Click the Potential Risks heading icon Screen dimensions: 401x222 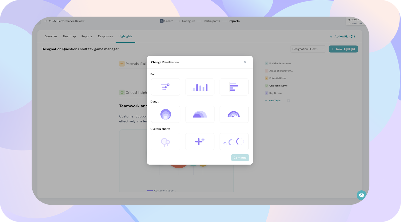point(122,64)
